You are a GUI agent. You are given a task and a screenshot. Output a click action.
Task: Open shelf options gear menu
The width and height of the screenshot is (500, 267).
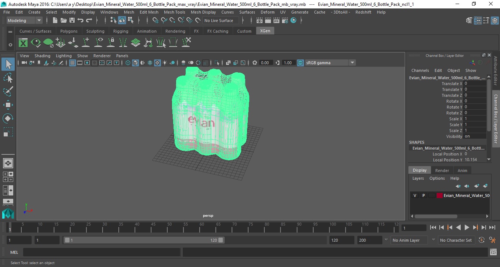pos(10,45)
